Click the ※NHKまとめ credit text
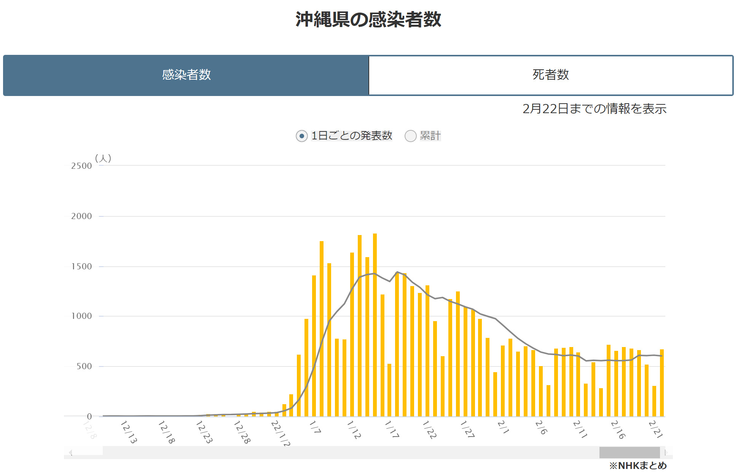Viewport: 738px width, 472px height. tap(638, 466)
